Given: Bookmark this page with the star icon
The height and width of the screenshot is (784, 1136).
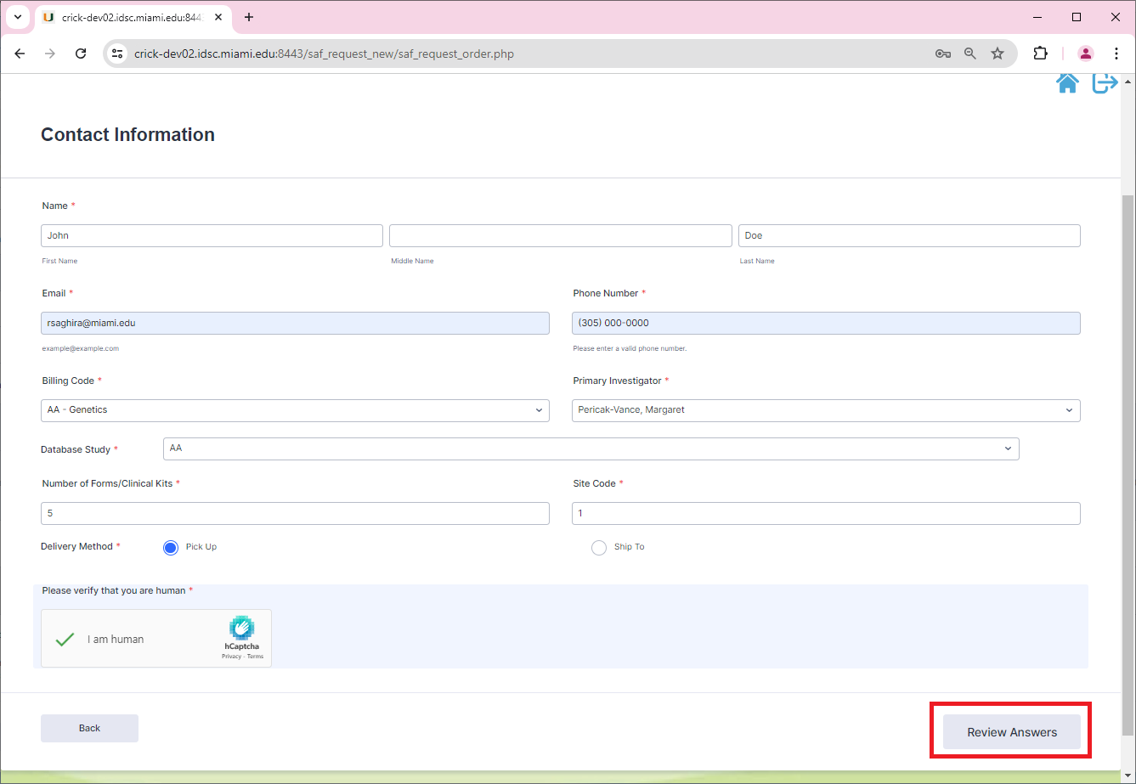Looking at the screenshot, I should (998, 54).
